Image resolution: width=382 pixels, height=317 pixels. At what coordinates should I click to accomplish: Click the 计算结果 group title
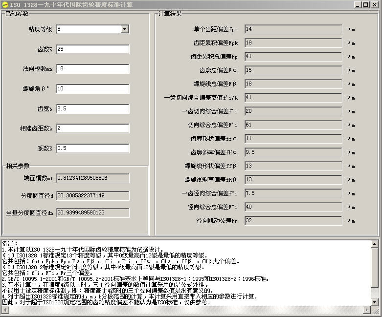(170, 14)
